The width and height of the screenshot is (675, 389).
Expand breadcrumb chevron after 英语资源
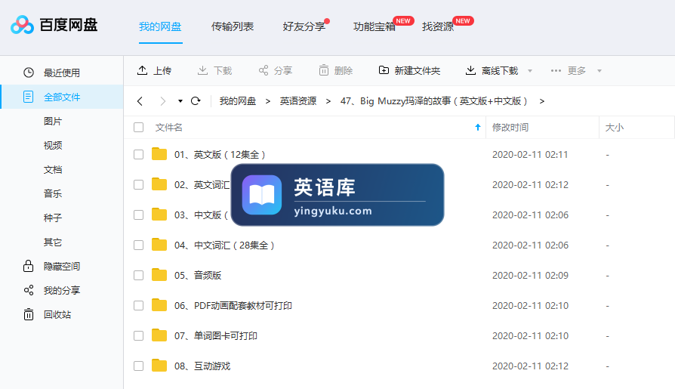click(x=328, y=101)
